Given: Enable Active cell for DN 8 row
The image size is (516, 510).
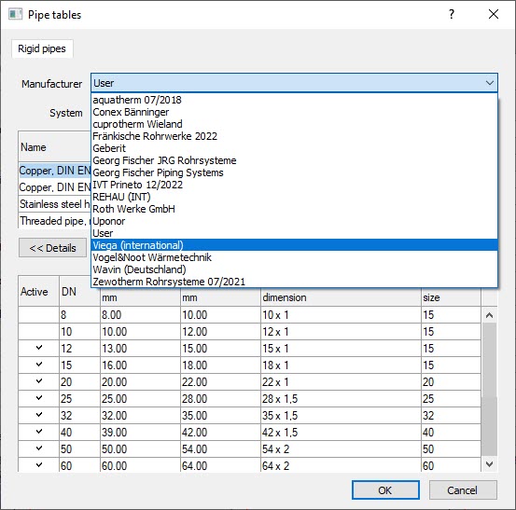Looking at the screenshot, I should pyautogui.click(x=39, y=315).
